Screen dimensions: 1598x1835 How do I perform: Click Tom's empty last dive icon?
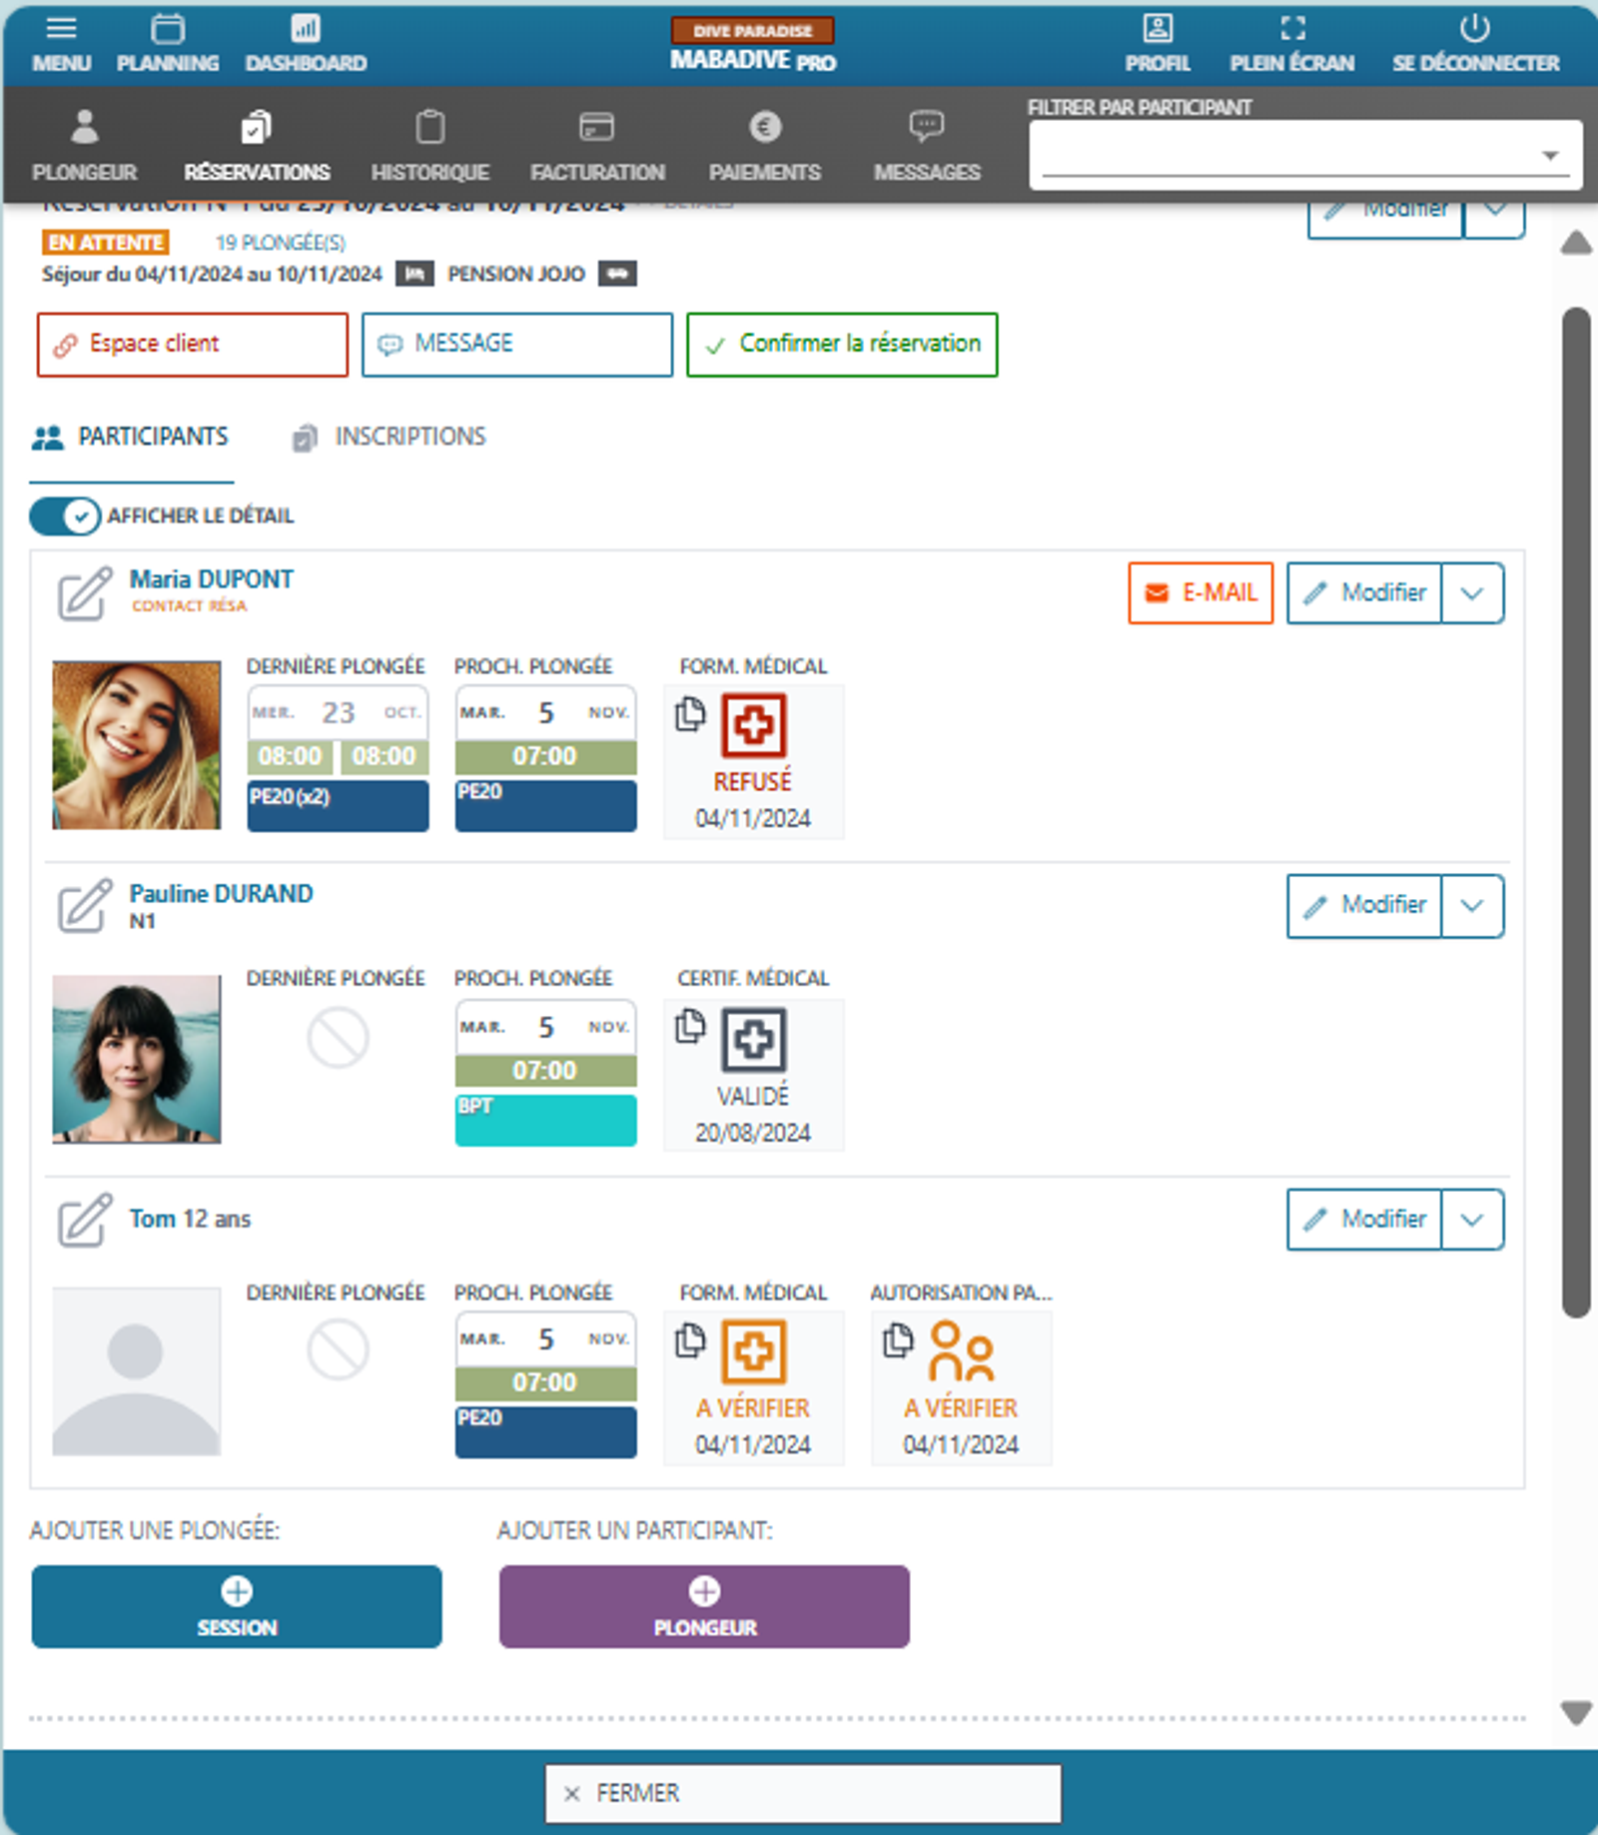(x=338, y=1350)
